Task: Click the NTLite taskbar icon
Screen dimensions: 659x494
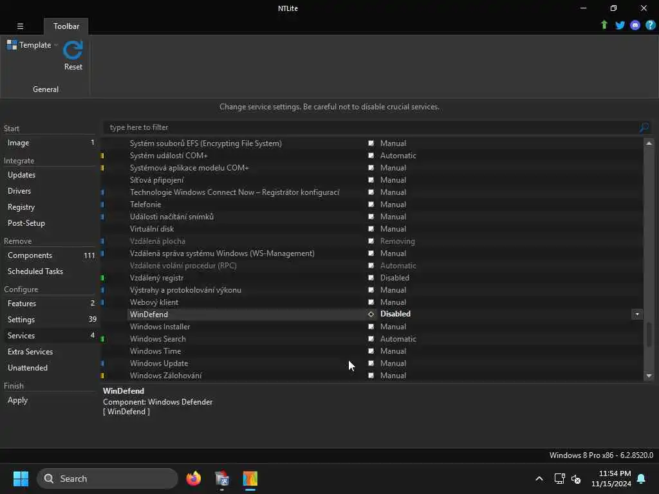Action: click(x=250, y=479)
